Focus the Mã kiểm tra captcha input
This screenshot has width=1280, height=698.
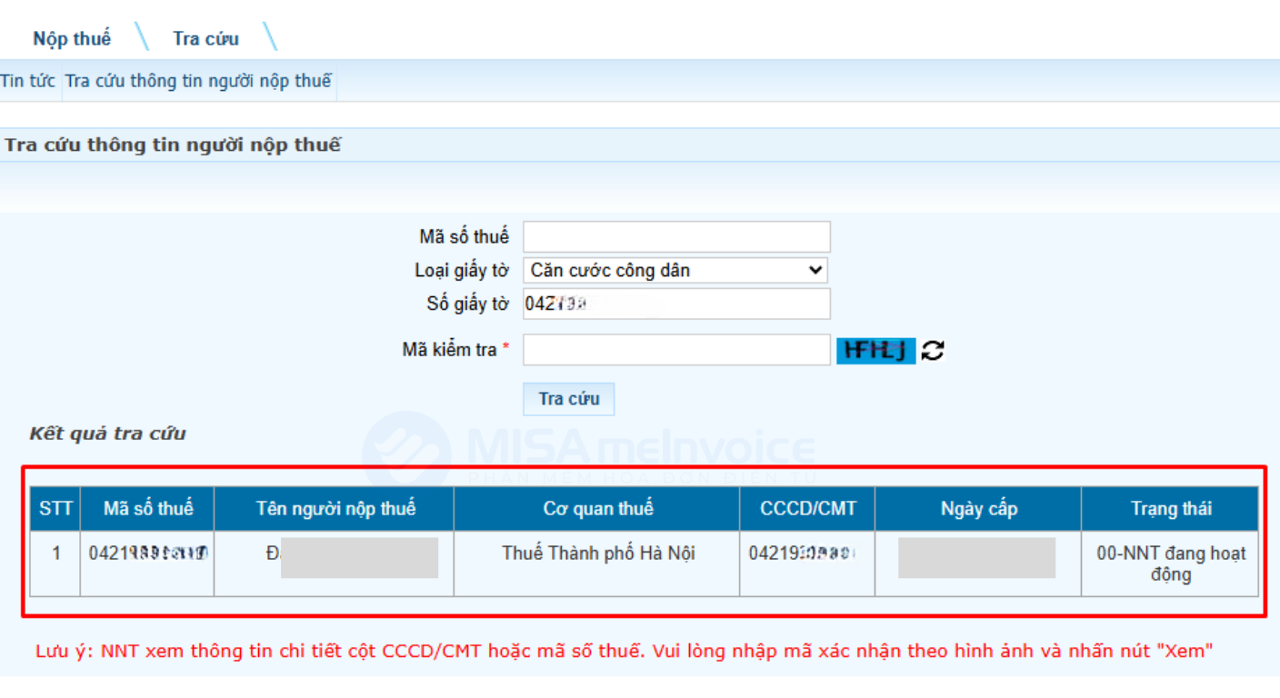(x=675, y=350)
